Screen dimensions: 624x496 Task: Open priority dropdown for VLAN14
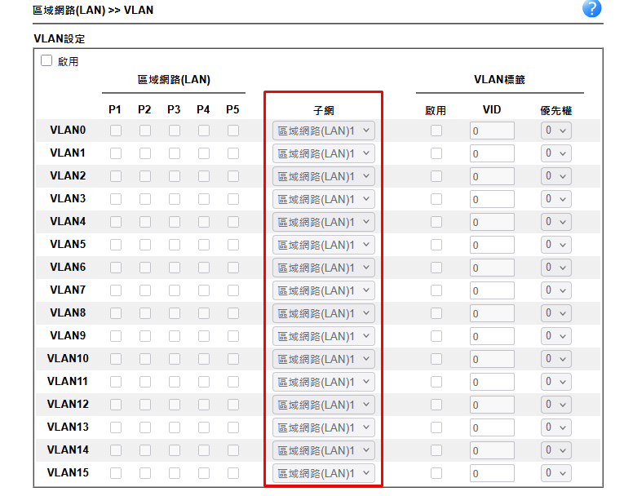[x=557, y=450]
